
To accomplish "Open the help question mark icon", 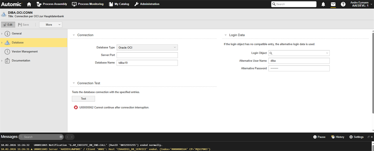I will (343, 4).
